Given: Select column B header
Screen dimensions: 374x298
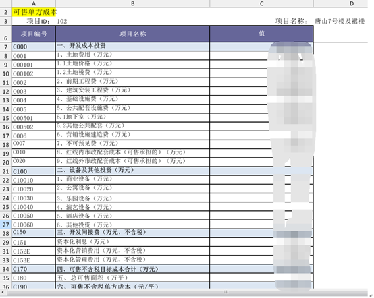Looking at the screenshot, I should click(132, 3).
